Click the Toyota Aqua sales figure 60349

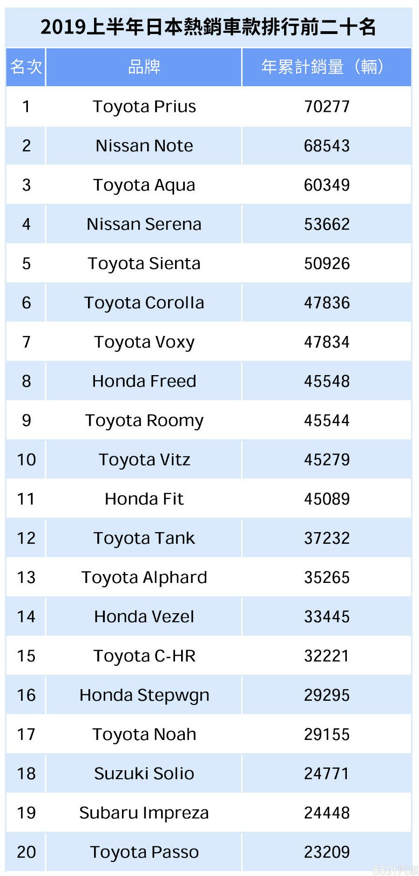[x=326, y=185]
